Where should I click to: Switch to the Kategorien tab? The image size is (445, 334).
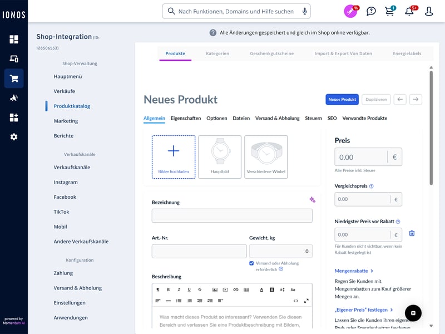click(217, 53)
